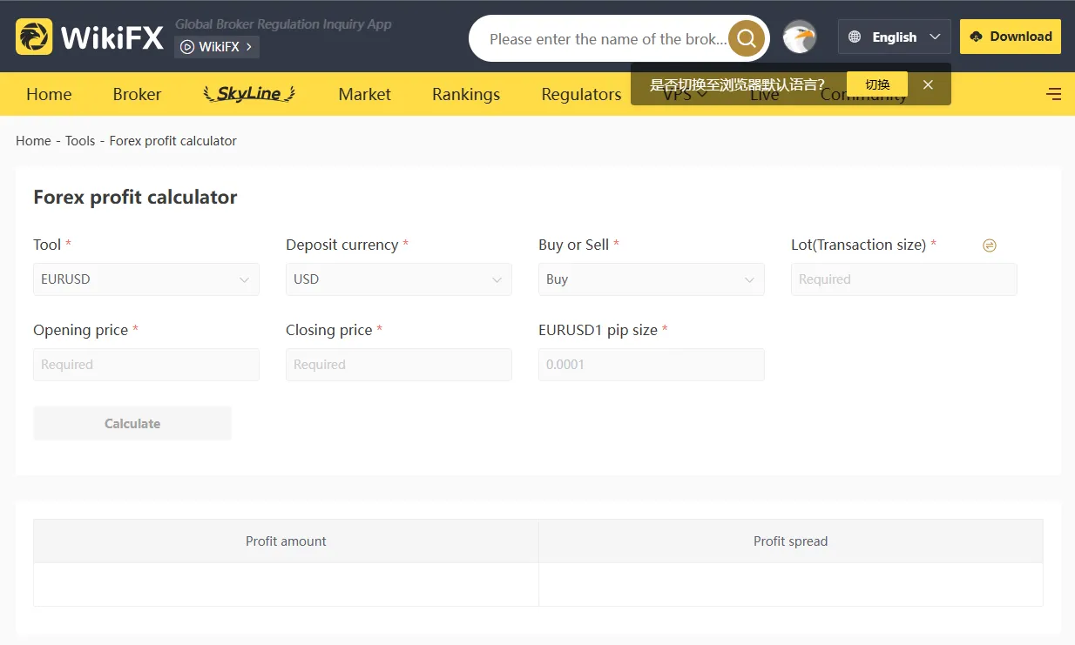Open the Market nav item
The image size is (1075, 645).
click(x=364, y=94)
